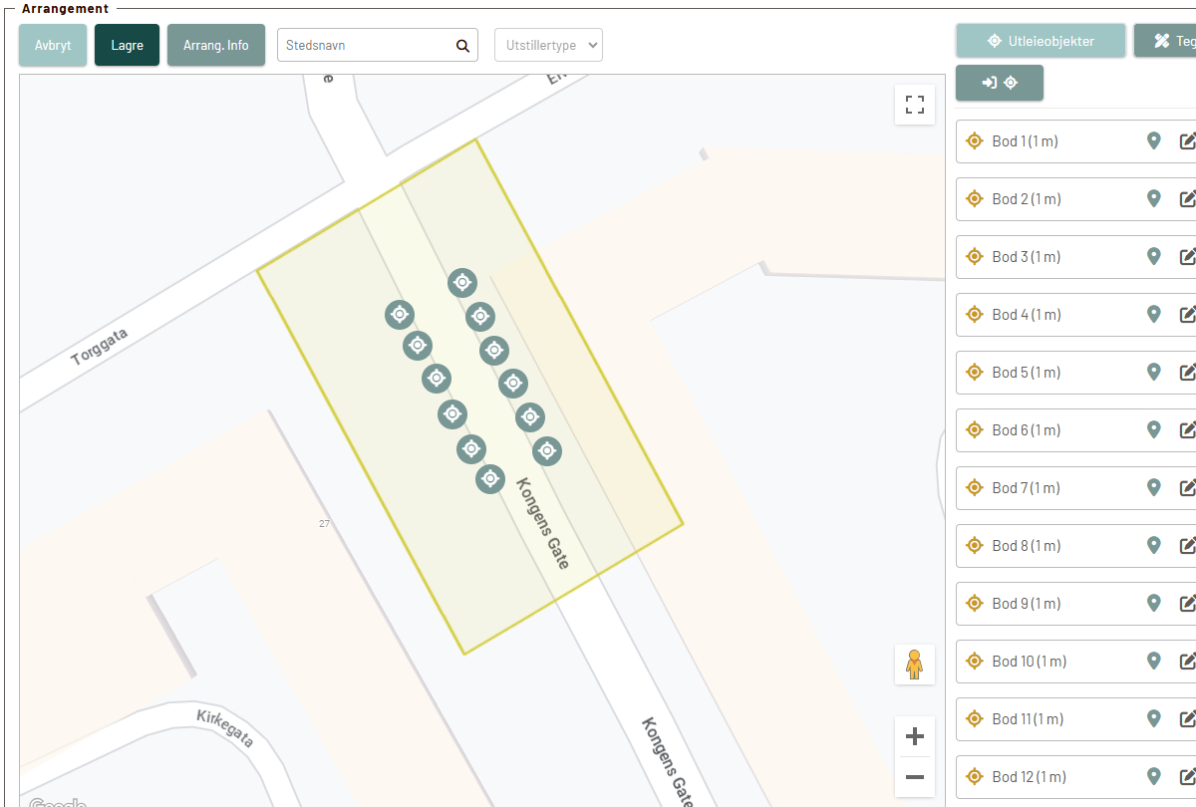Click the Street View pegman icon
Image resolution: width=1196 pixels, height=807 pixels.
(914, 664)
